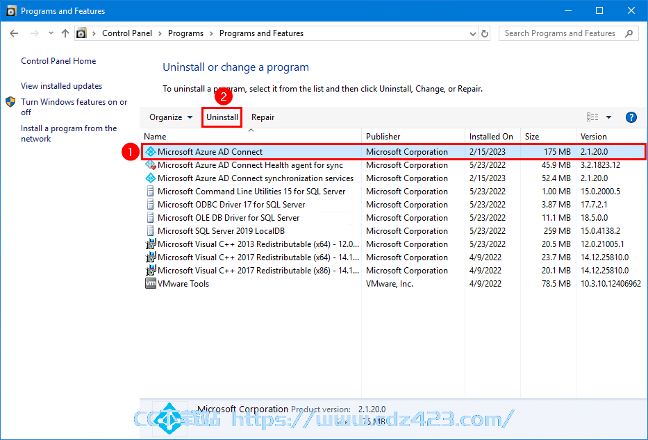The height and width of the screenshot is (440, 648).
Task: Click the Uninstall toolbar button
Action: [x=222, y=117]
